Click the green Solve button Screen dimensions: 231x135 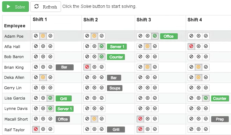[15, 7]
